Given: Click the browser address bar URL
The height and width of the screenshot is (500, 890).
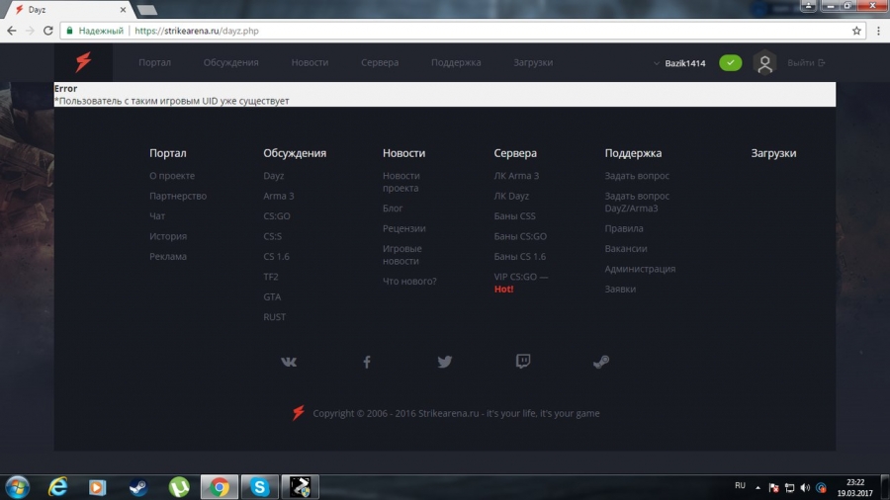Looking at the screenshot, I should (x=197, y=31).
